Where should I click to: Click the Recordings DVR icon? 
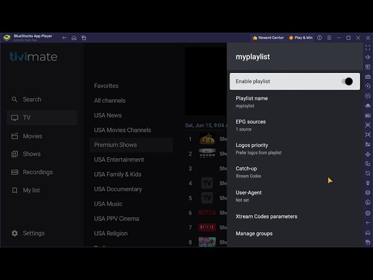pyautogui.click(x=15, y=172)
